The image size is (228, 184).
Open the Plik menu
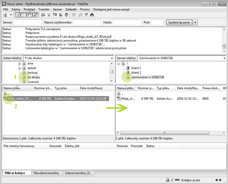click(x=6, y=9)
